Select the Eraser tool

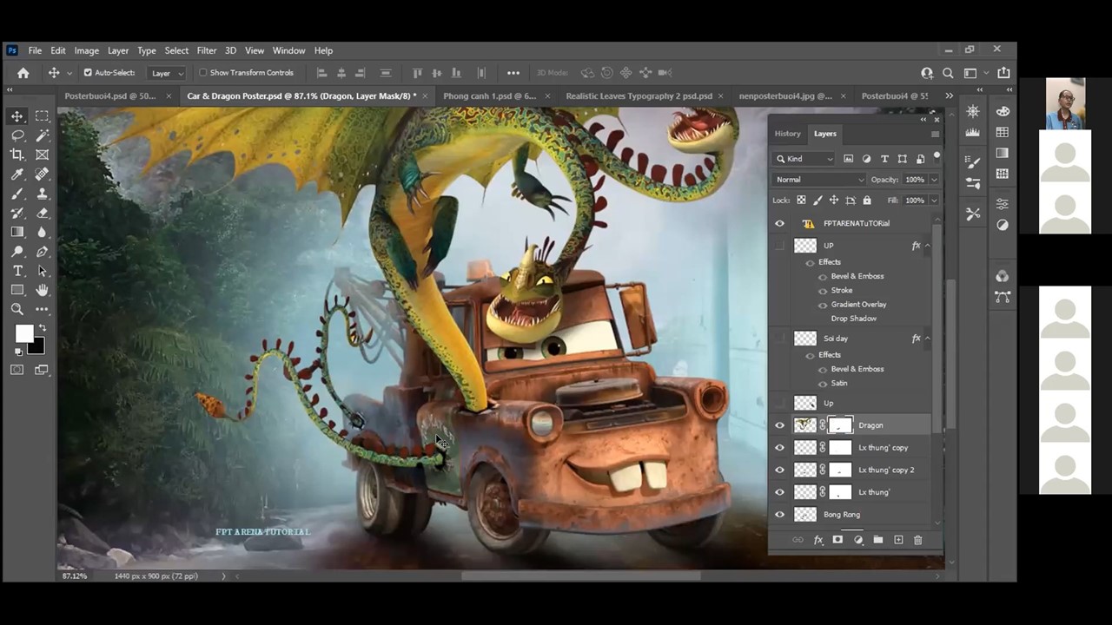coord(42,213)
